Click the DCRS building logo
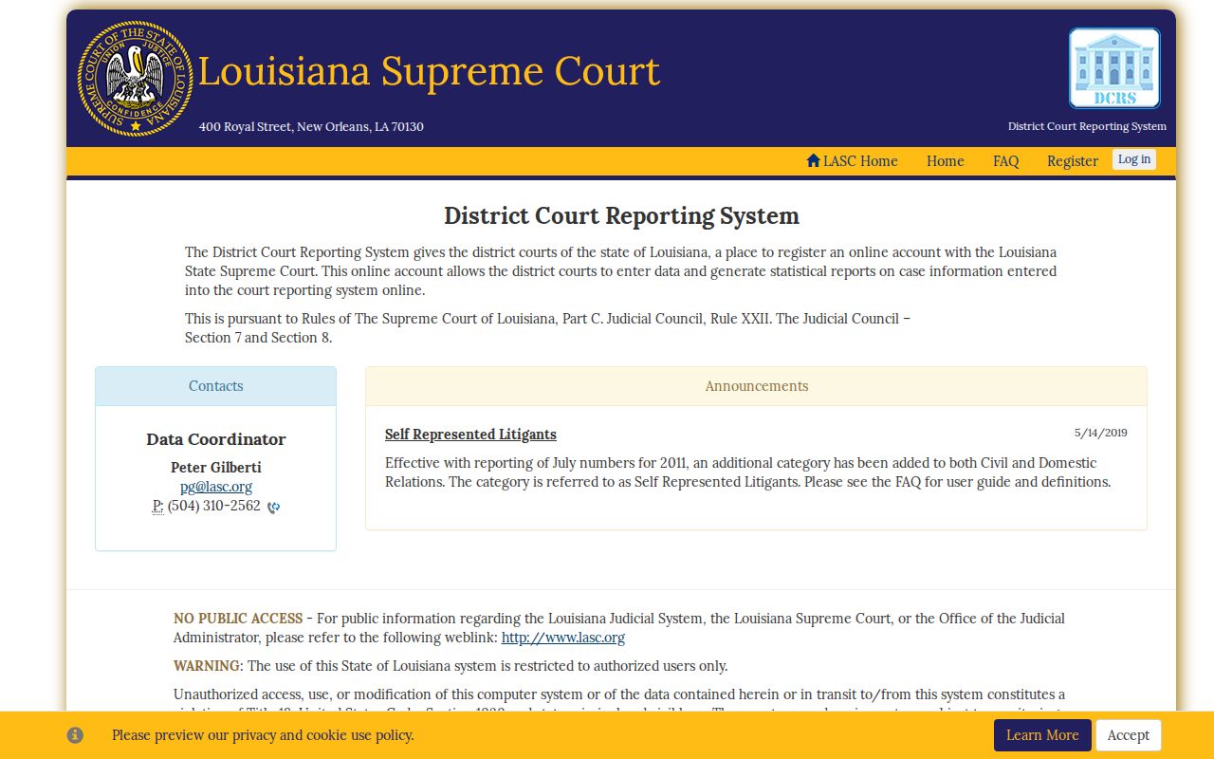This screenshot has height=759, width=1214. [x=1114, y=68]
